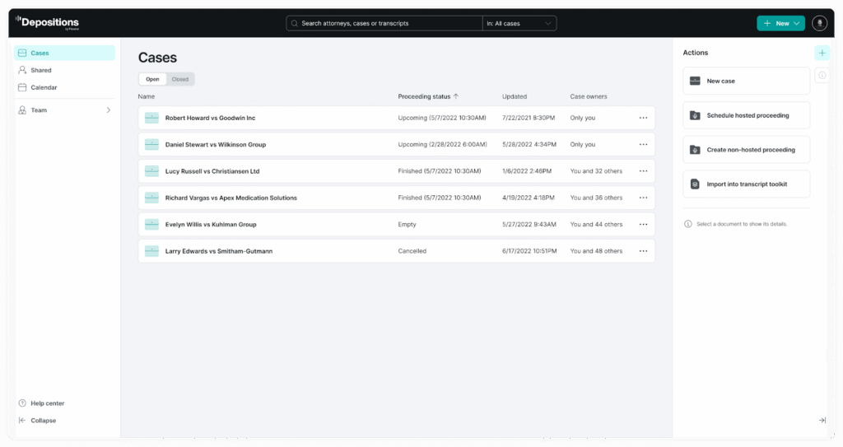
Task: Open Calendar from the sidebar
Action: (44, 87)
